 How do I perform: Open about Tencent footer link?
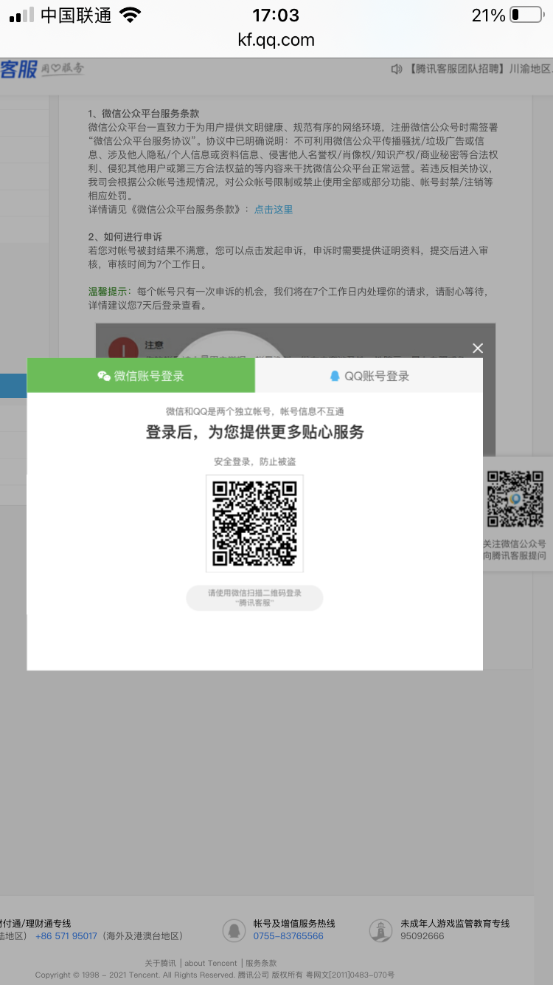[x=211, y=963]
